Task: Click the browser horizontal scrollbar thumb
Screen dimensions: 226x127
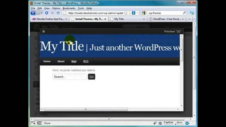Action: coord(109,119)
